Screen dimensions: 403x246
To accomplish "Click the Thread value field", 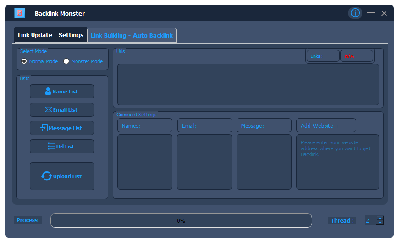I will 370,221.
